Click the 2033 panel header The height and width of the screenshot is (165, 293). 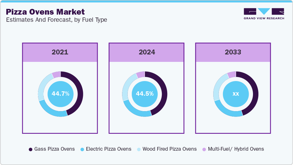[x=233, y=52]
